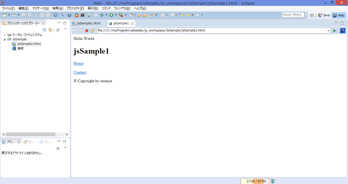Toggle Link with Editor in Project Explorer

point(50,30)
